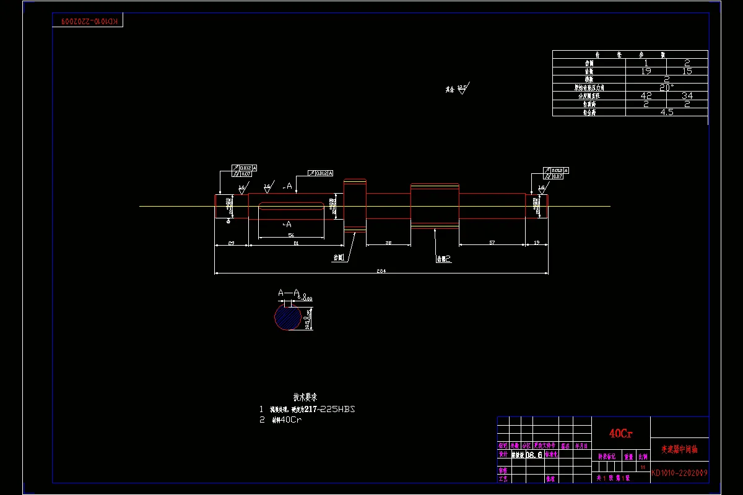Select the part name "变速器中间轴"
Screen dimensions: 743x495
(x=679, y=449)
